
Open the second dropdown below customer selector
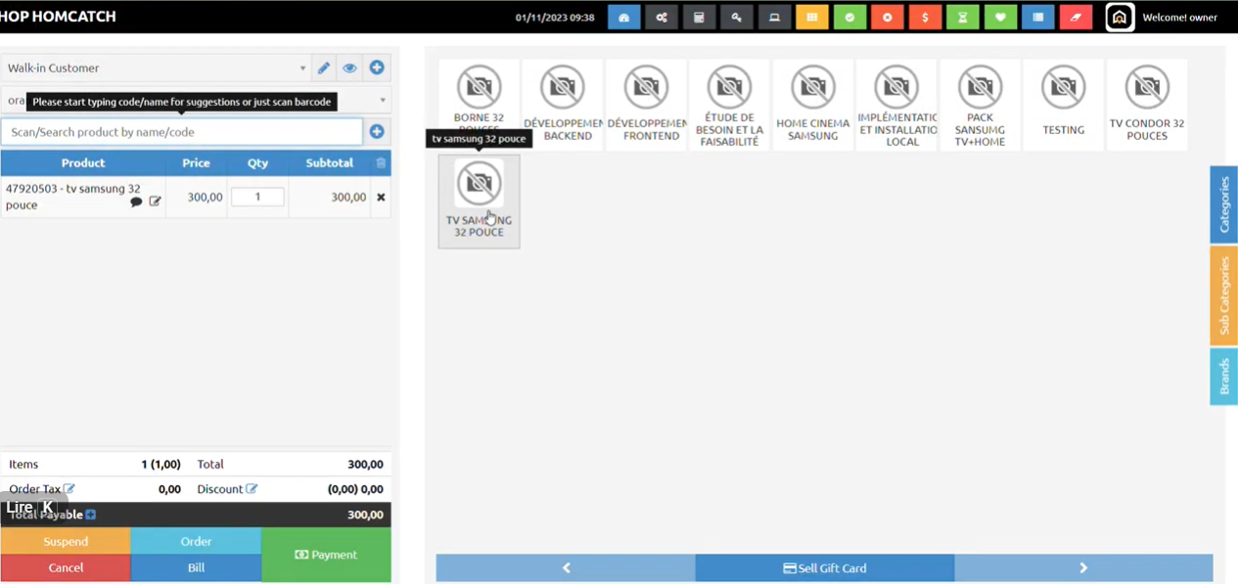point(196,100)
